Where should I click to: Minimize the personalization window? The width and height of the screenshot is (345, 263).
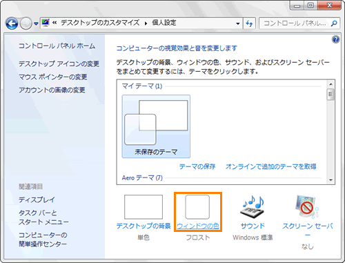(297, 6)
